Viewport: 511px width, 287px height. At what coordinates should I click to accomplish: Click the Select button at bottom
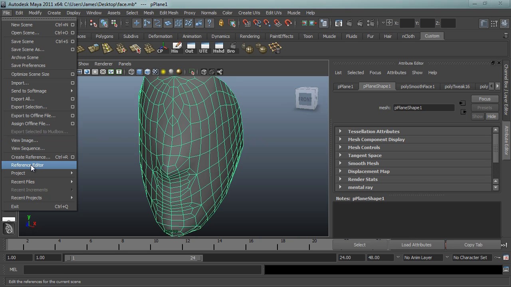click(x=360, y=245)
